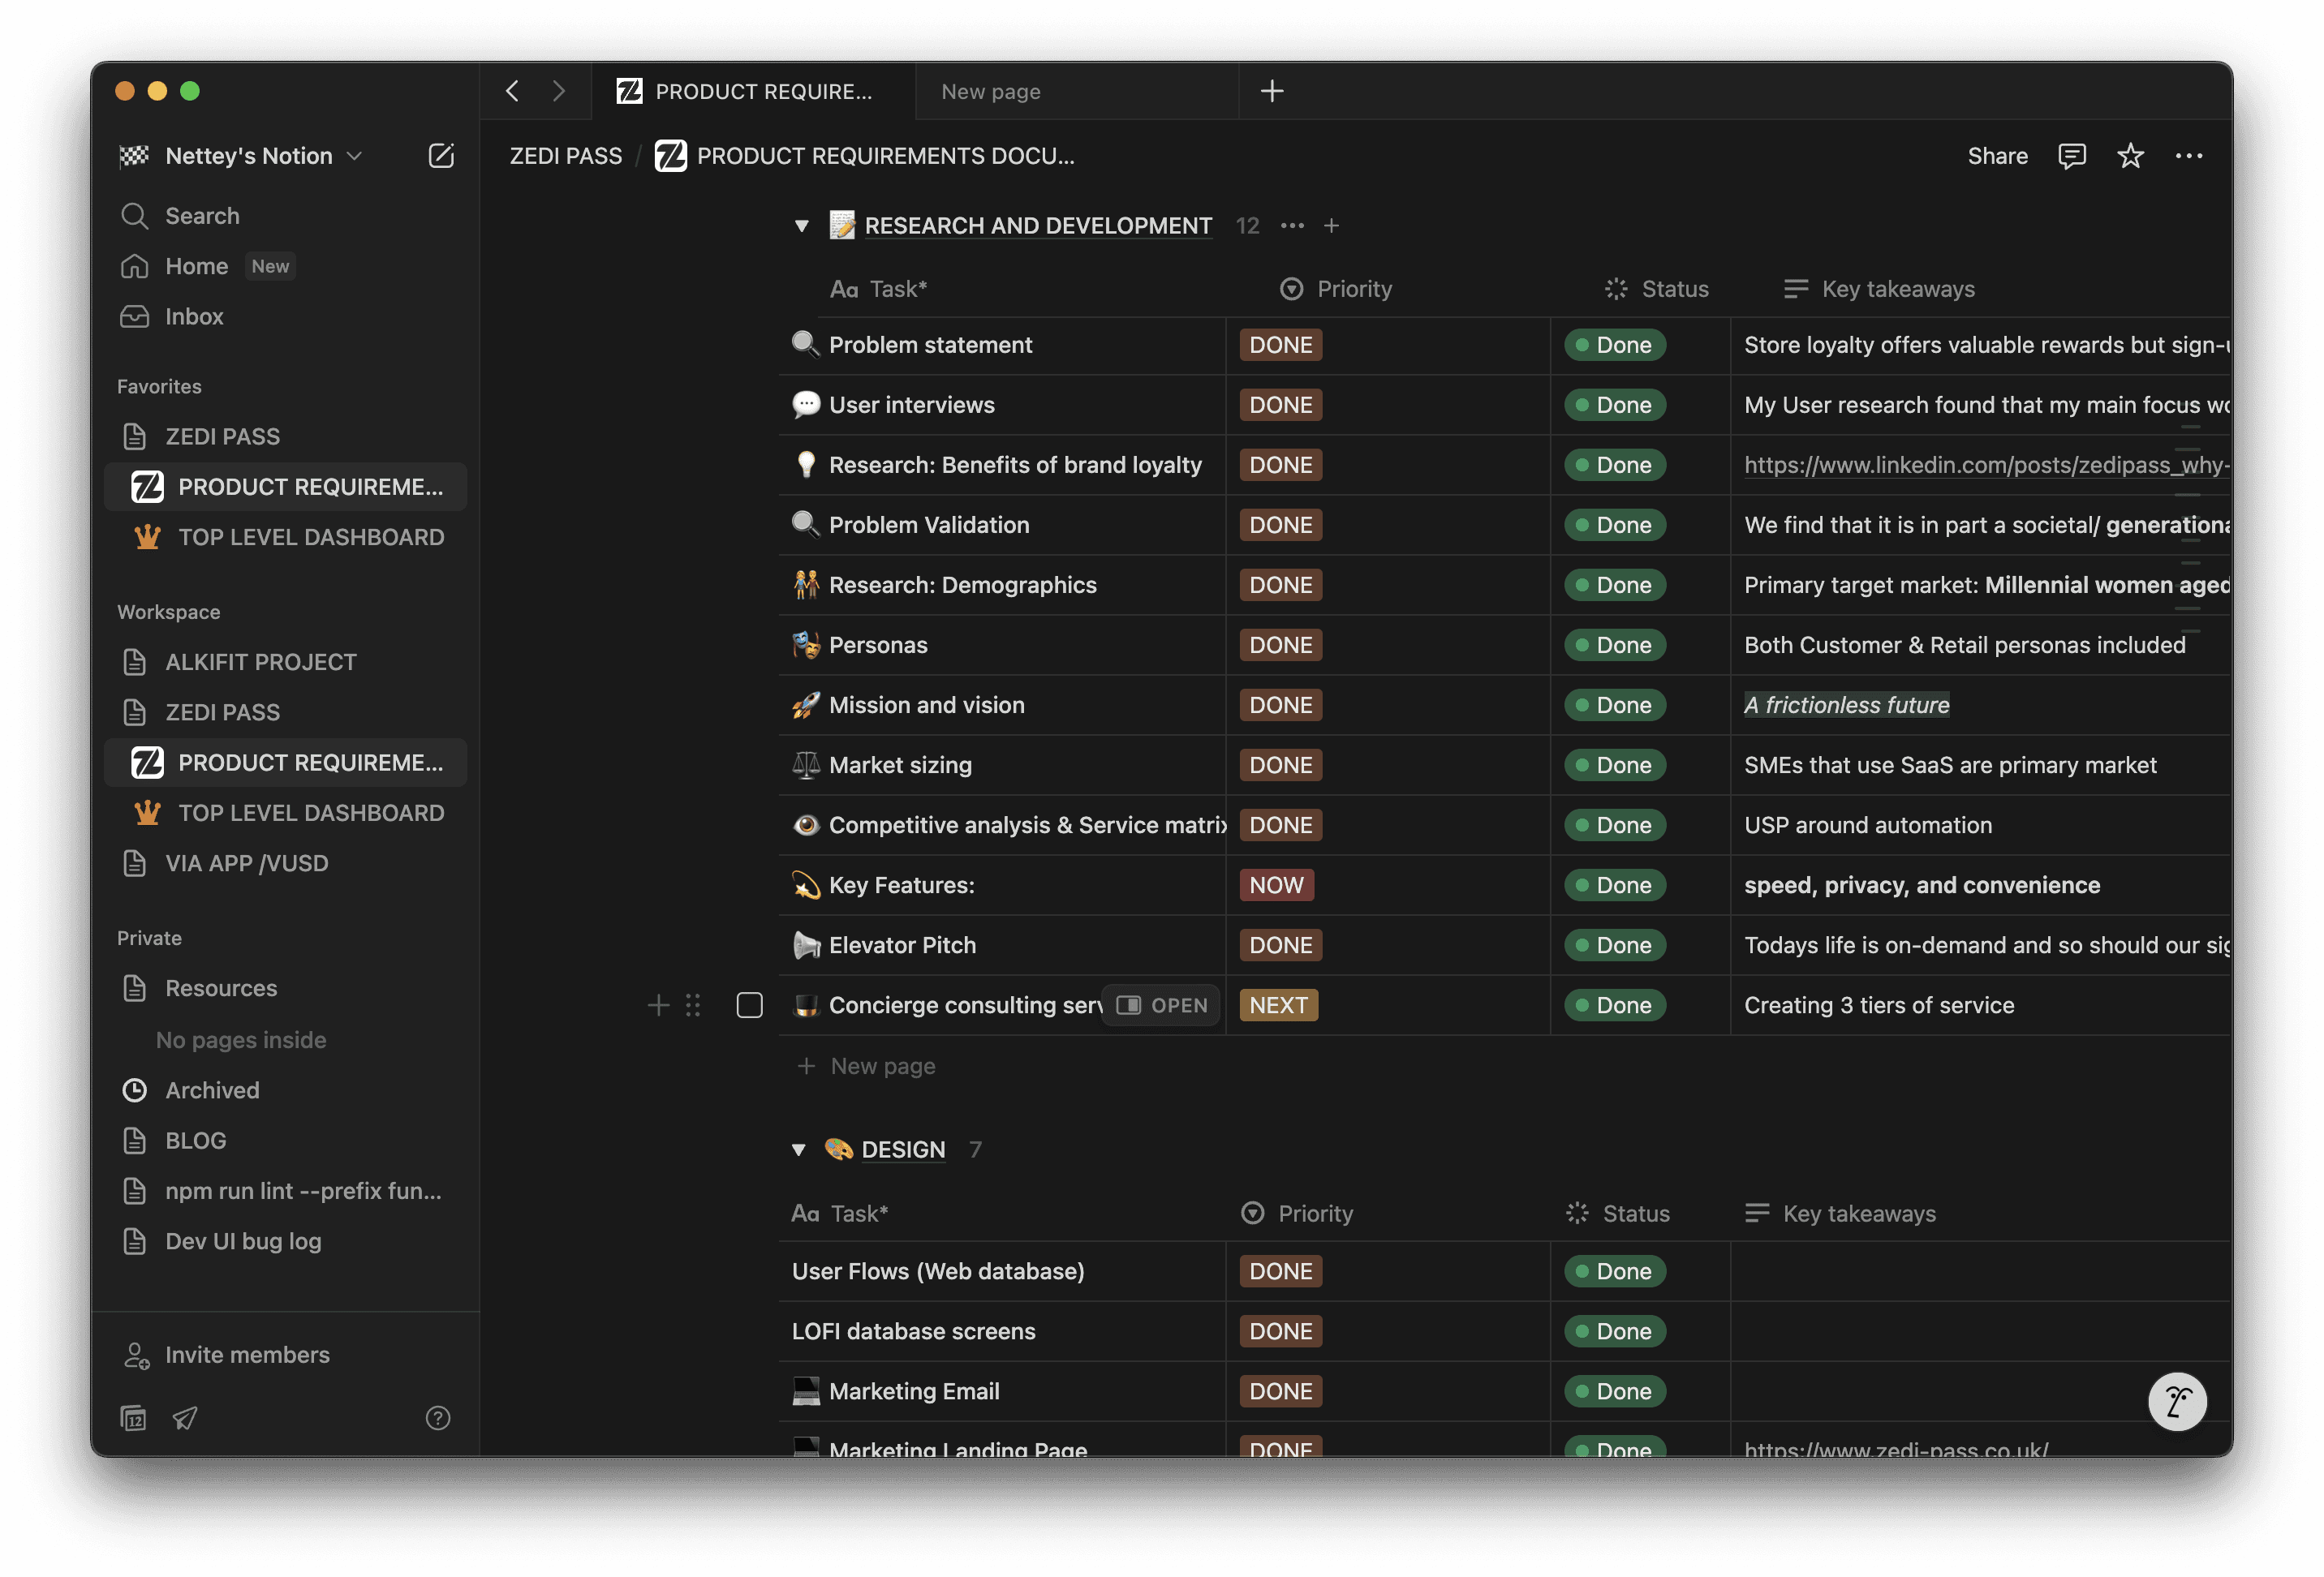Click the masks icon for Personas
Screen dimensions: 2324x1577
tap(806, 645)
